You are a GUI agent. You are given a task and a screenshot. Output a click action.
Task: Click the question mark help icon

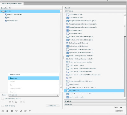tap(30, 111)
